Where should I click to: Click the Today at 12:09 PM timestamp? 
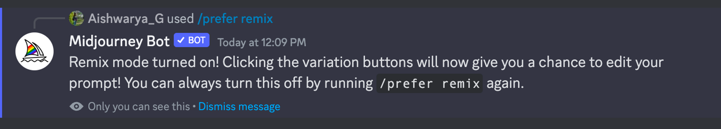[262, 42]
